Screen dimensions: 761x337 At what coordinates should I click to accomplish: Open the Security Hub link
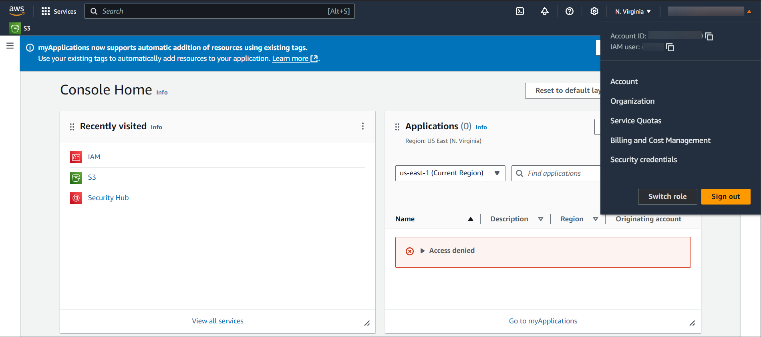108,198
